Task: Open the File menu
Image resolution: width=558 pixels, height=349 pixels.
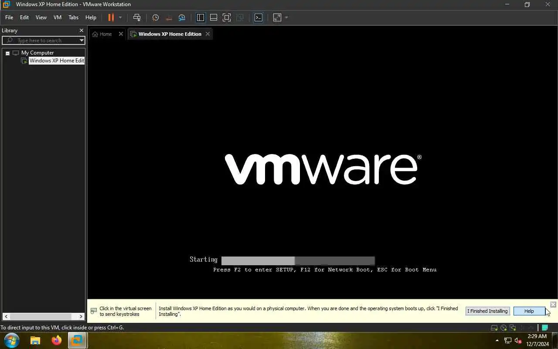Action: click(x=9, y=17)
